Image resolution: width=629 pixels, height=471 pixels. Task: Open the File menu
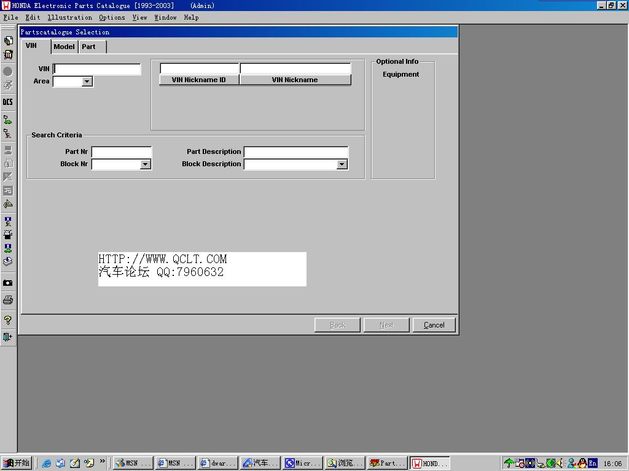click(x=11, y=17)
